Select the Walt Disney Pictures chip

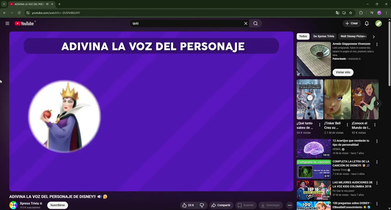[x=353, y=36]
